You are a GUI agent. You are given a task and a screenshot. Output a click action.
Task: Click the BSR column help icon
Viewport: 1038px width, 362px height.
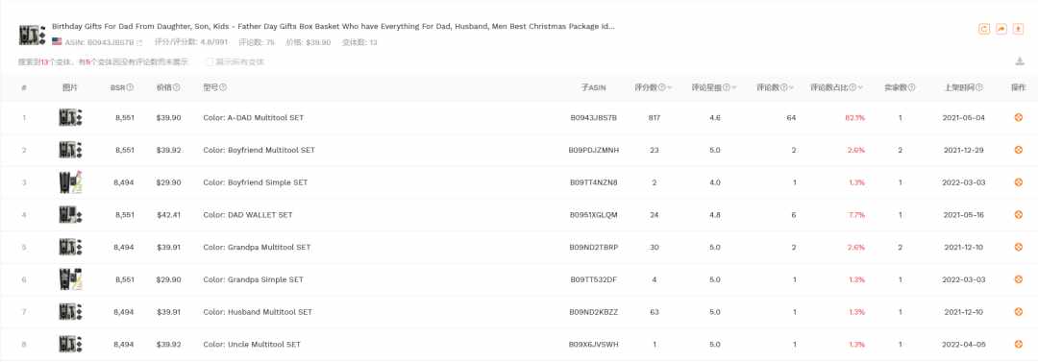point(130,87)
